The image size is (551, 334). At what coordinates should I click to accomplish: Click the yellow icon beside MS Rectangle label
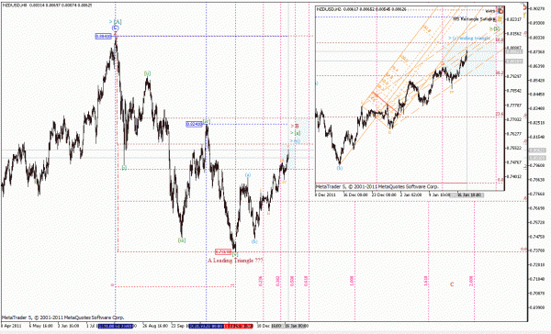click(500, 19)
